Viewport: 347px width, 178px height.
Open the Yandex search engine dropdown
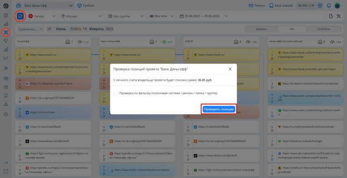(42, 16)
